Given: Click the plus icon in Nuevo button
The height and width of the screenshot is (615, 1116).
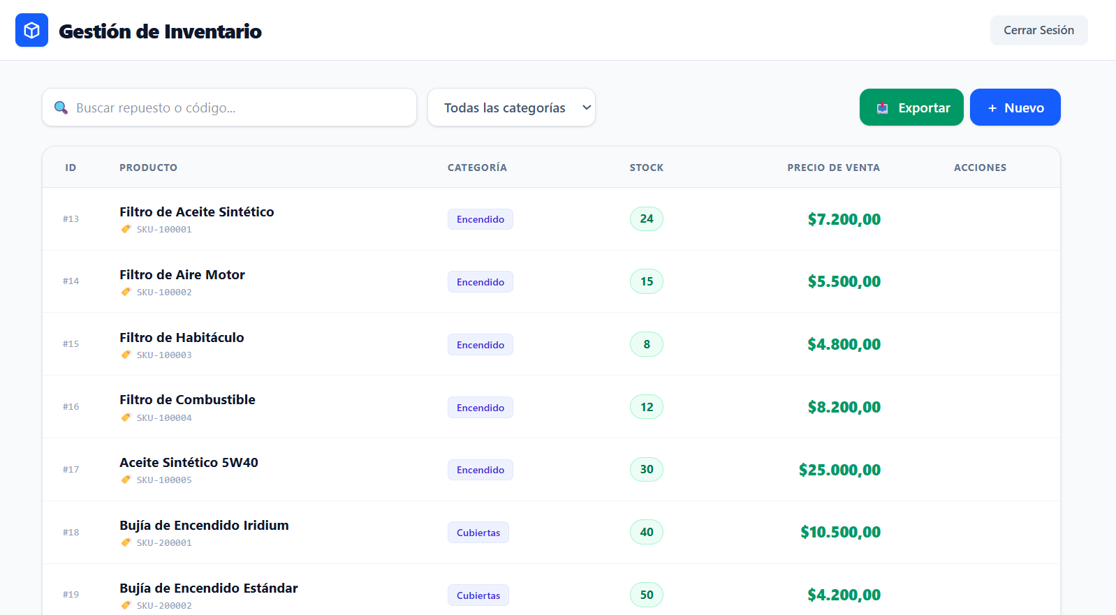Looking at the screenshot, I should point(992,108).
